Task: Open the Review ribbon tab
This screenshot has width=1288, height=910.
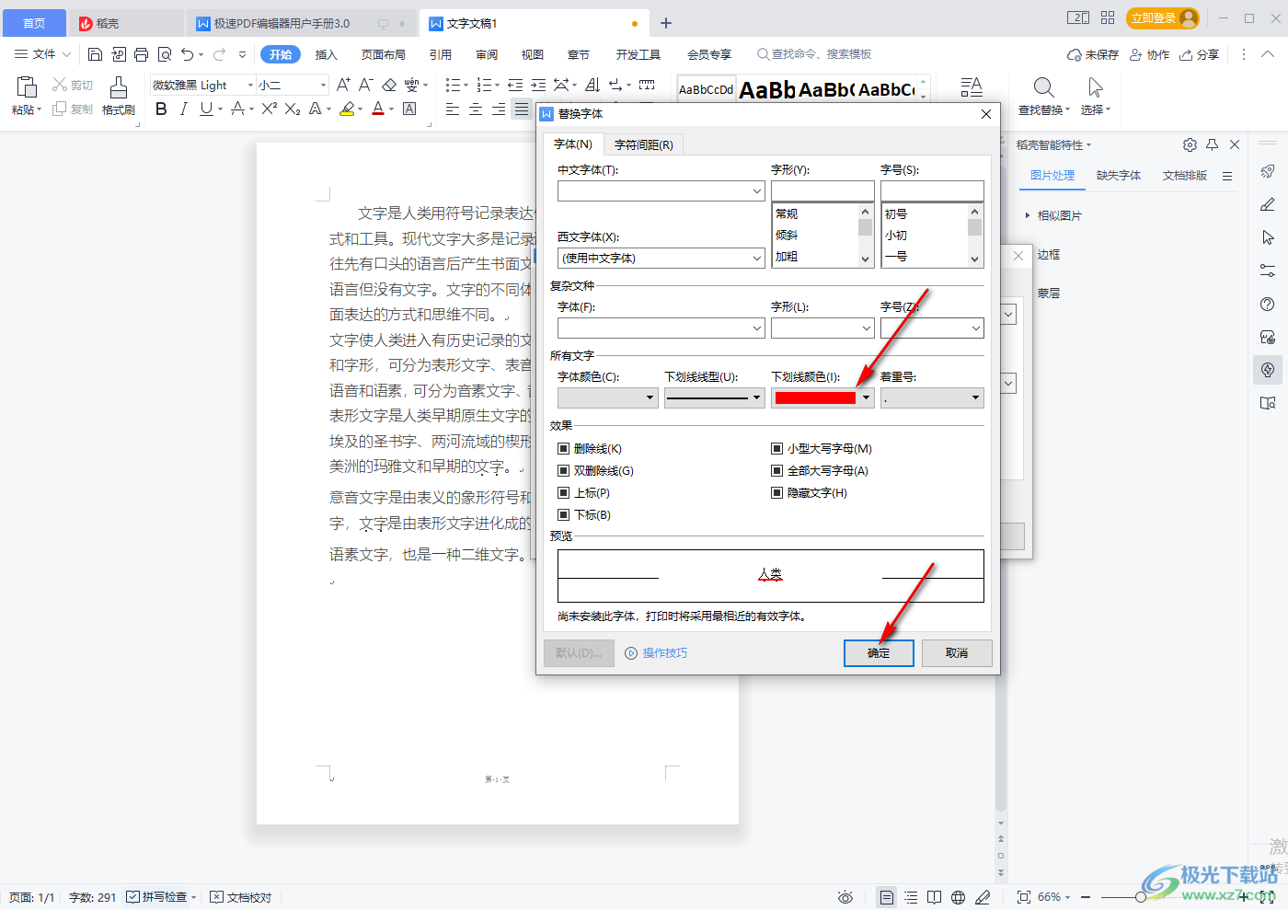Action: click(487, 54)
